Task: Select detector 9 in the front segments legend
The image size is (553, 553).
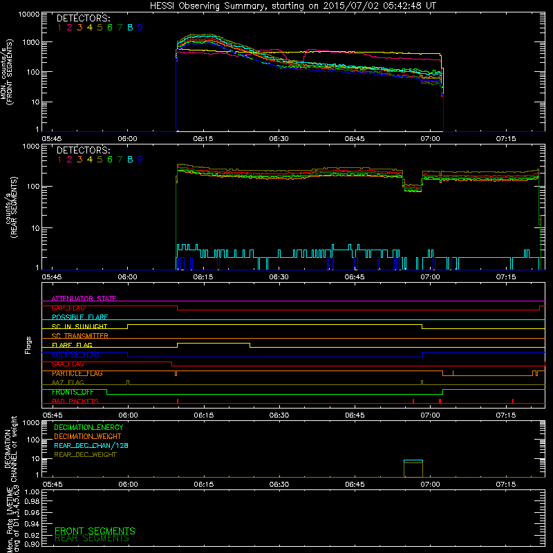Action: [140, 28]
